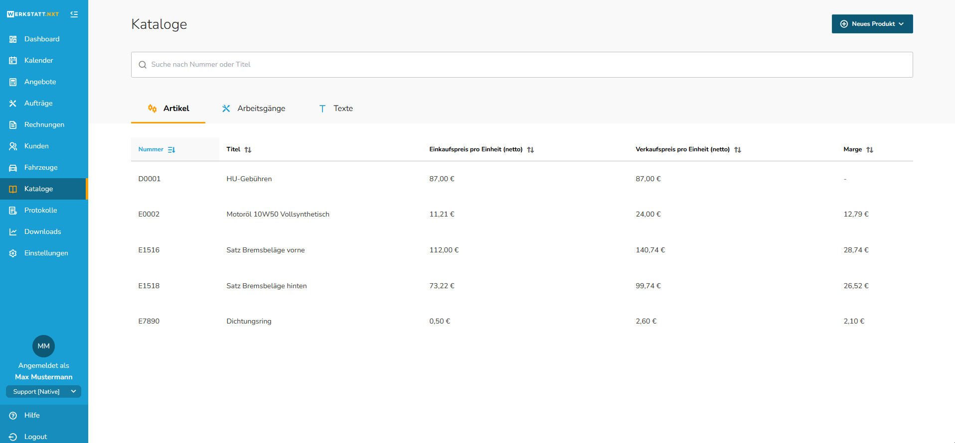Select the Kataloge sidebar entry
The image size is (955, 443).
[x=44, y=189]
